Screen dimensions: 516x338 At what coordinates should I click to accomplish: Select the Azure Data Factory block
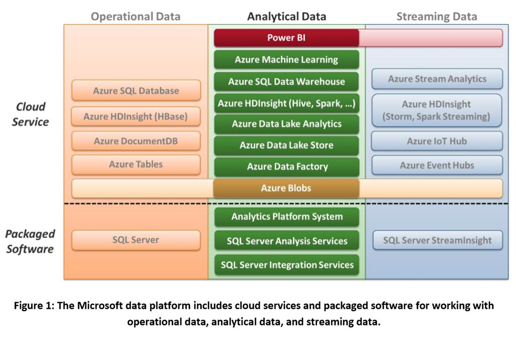[286, 167]
